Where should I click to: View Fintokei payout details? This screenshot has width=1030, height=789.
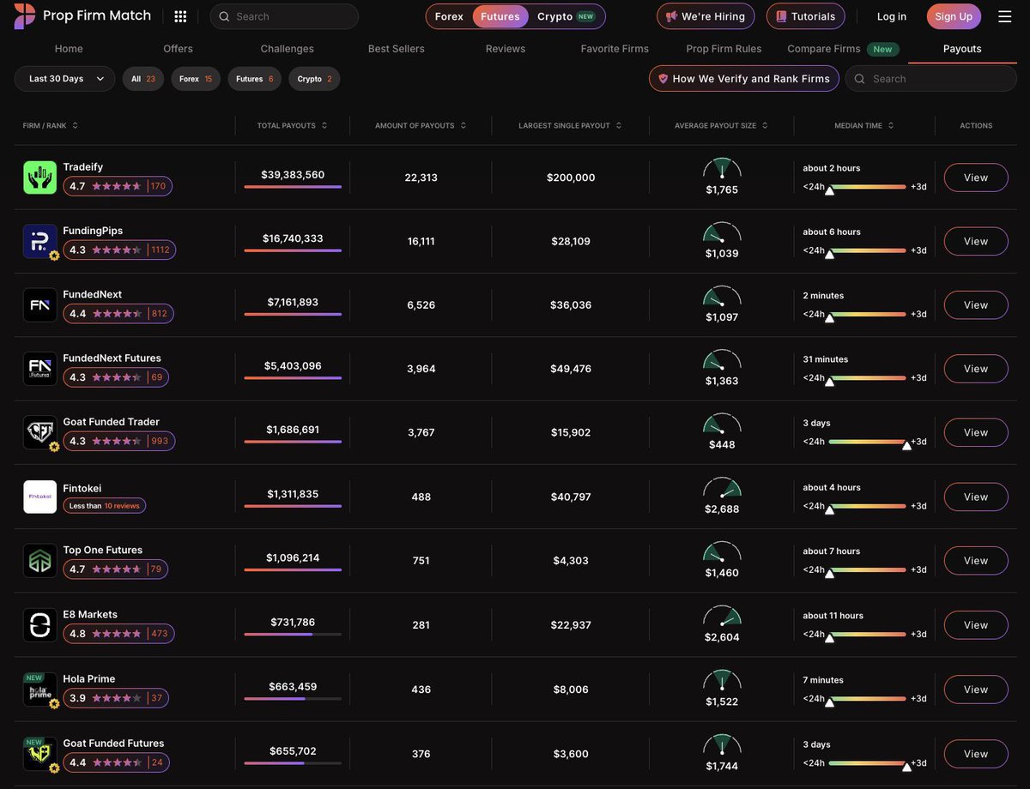976,497
